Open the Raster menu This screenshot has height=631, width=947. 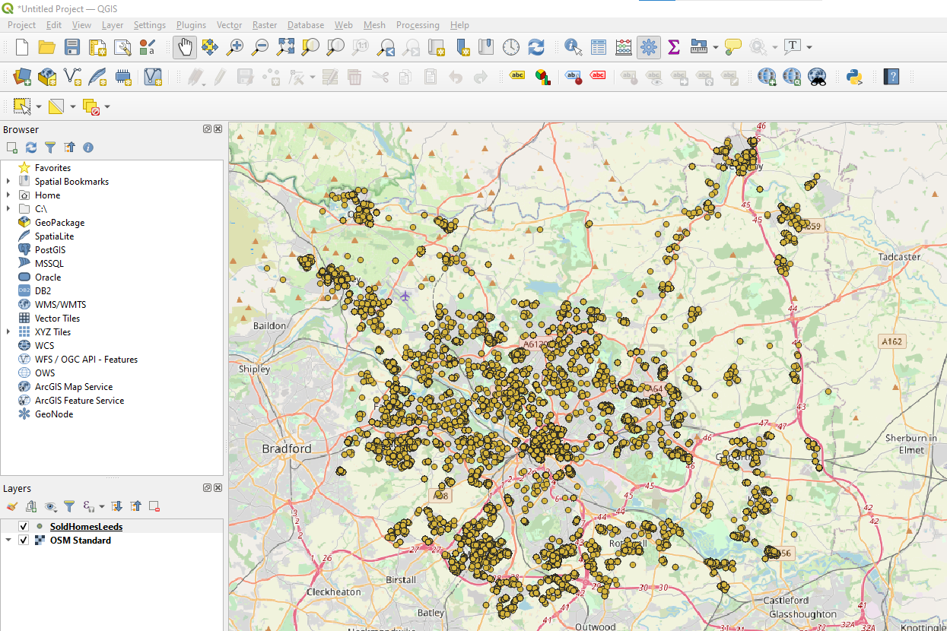[265, 25]
